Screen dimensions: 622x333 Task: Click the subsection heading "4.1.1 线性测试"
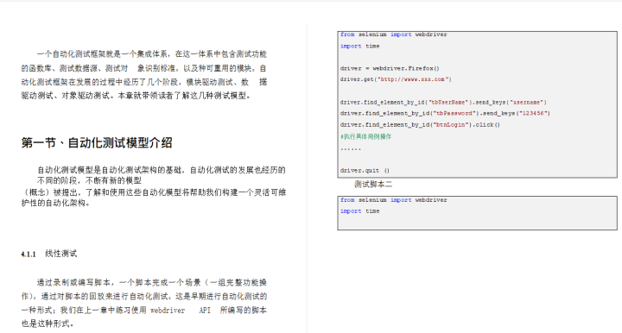pos(48,254)
